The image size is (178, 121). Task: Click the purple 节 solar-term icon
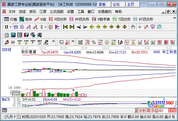[153, 27]
